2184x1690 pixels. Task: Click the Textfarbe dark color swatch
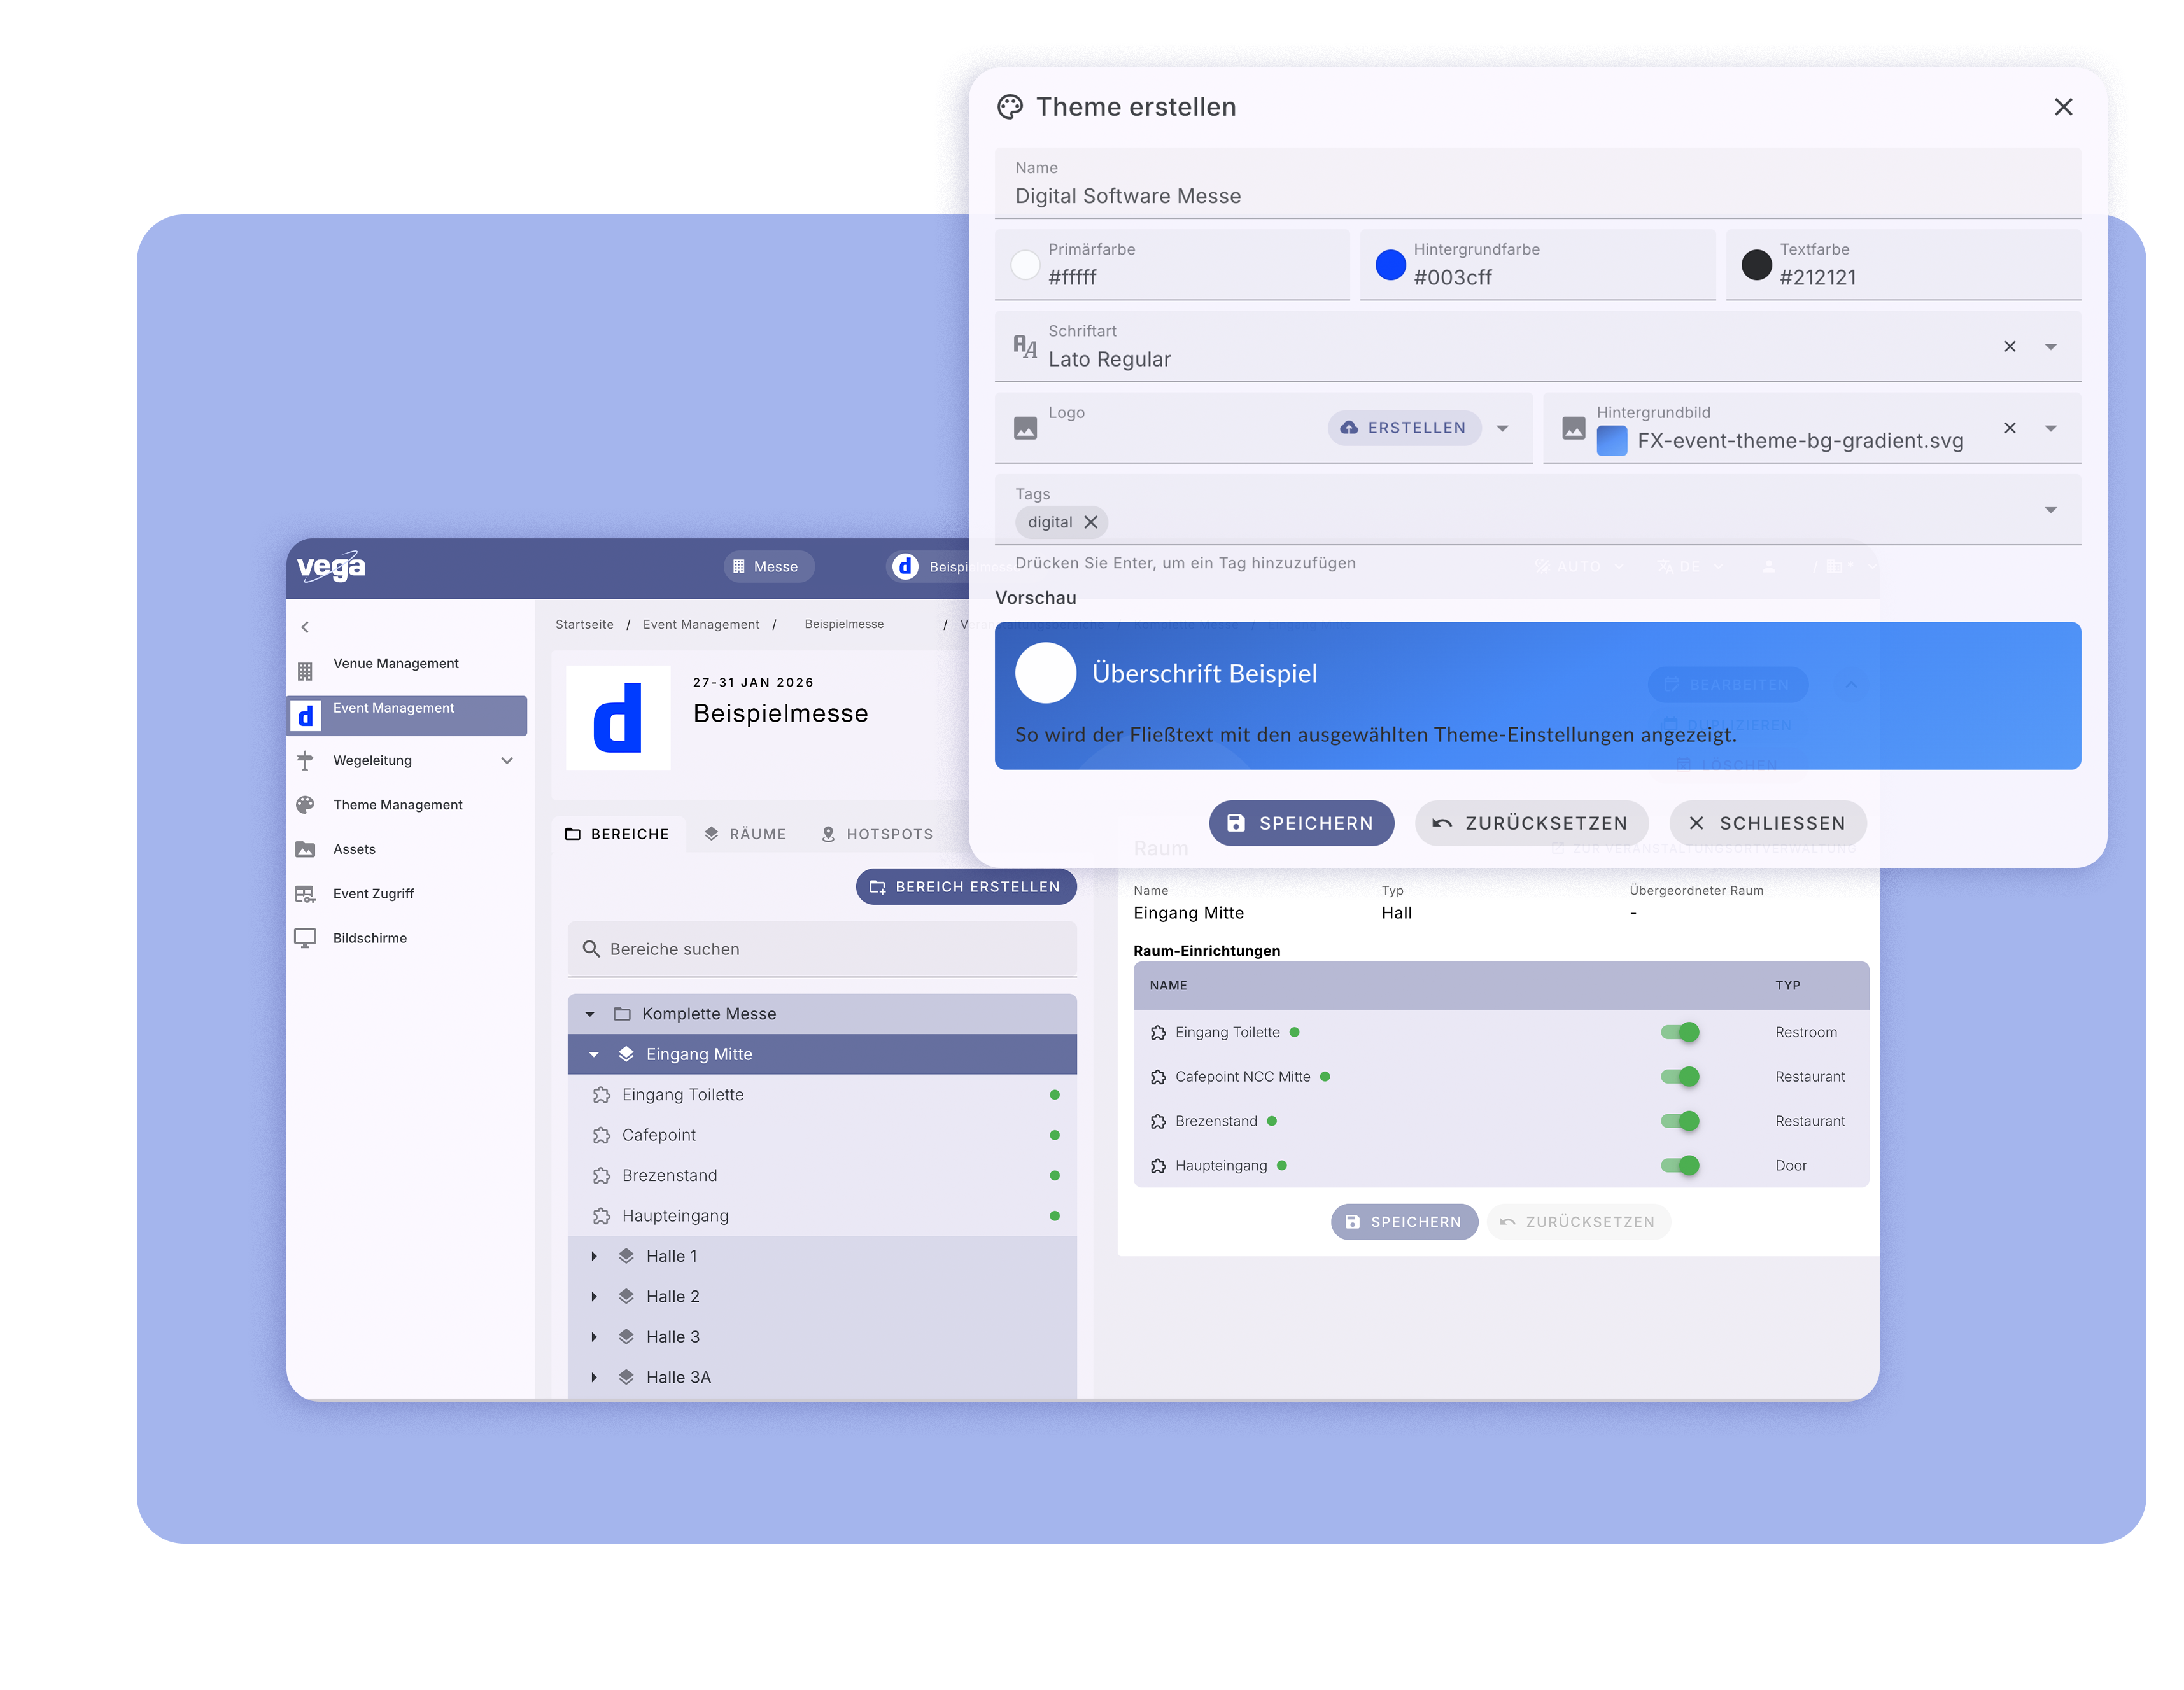click(x=1756, y=265)
